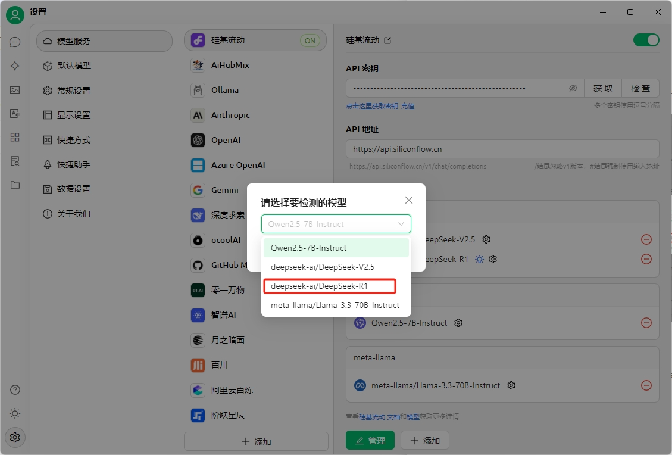Remove the Llama-3.3-70B-Instruct model via minus icon
672x455 pixels.
[x=646, y=385]
